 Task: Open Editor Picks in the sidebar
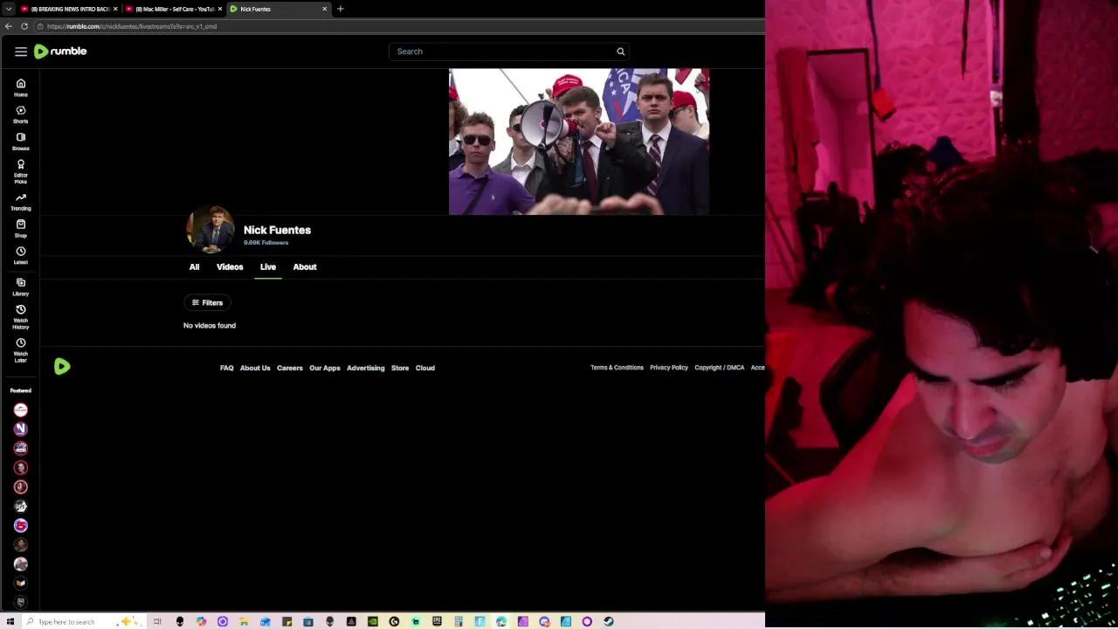21,171
